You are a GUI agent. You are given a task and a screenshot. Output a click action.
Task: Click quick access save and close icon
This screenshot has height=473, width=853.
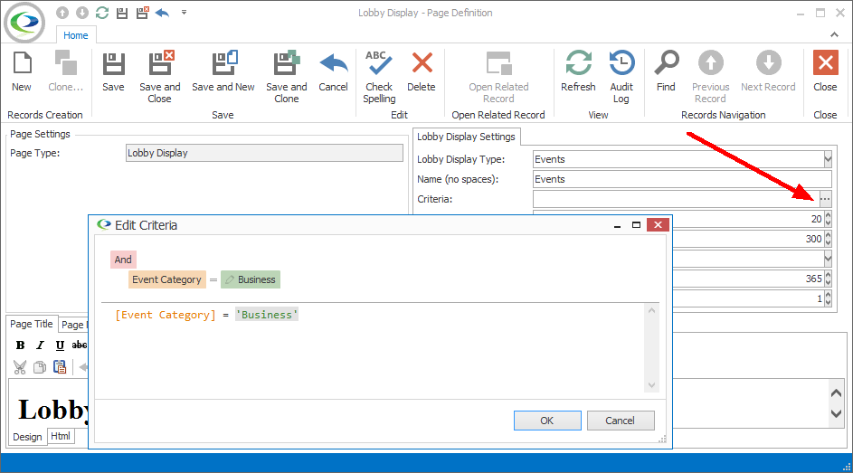click(143, 13)
